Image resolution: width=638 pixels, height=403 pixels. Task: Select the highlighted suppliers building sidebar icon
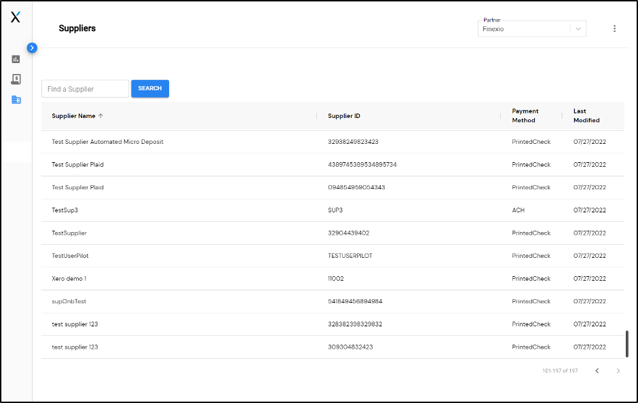[16, 100]
